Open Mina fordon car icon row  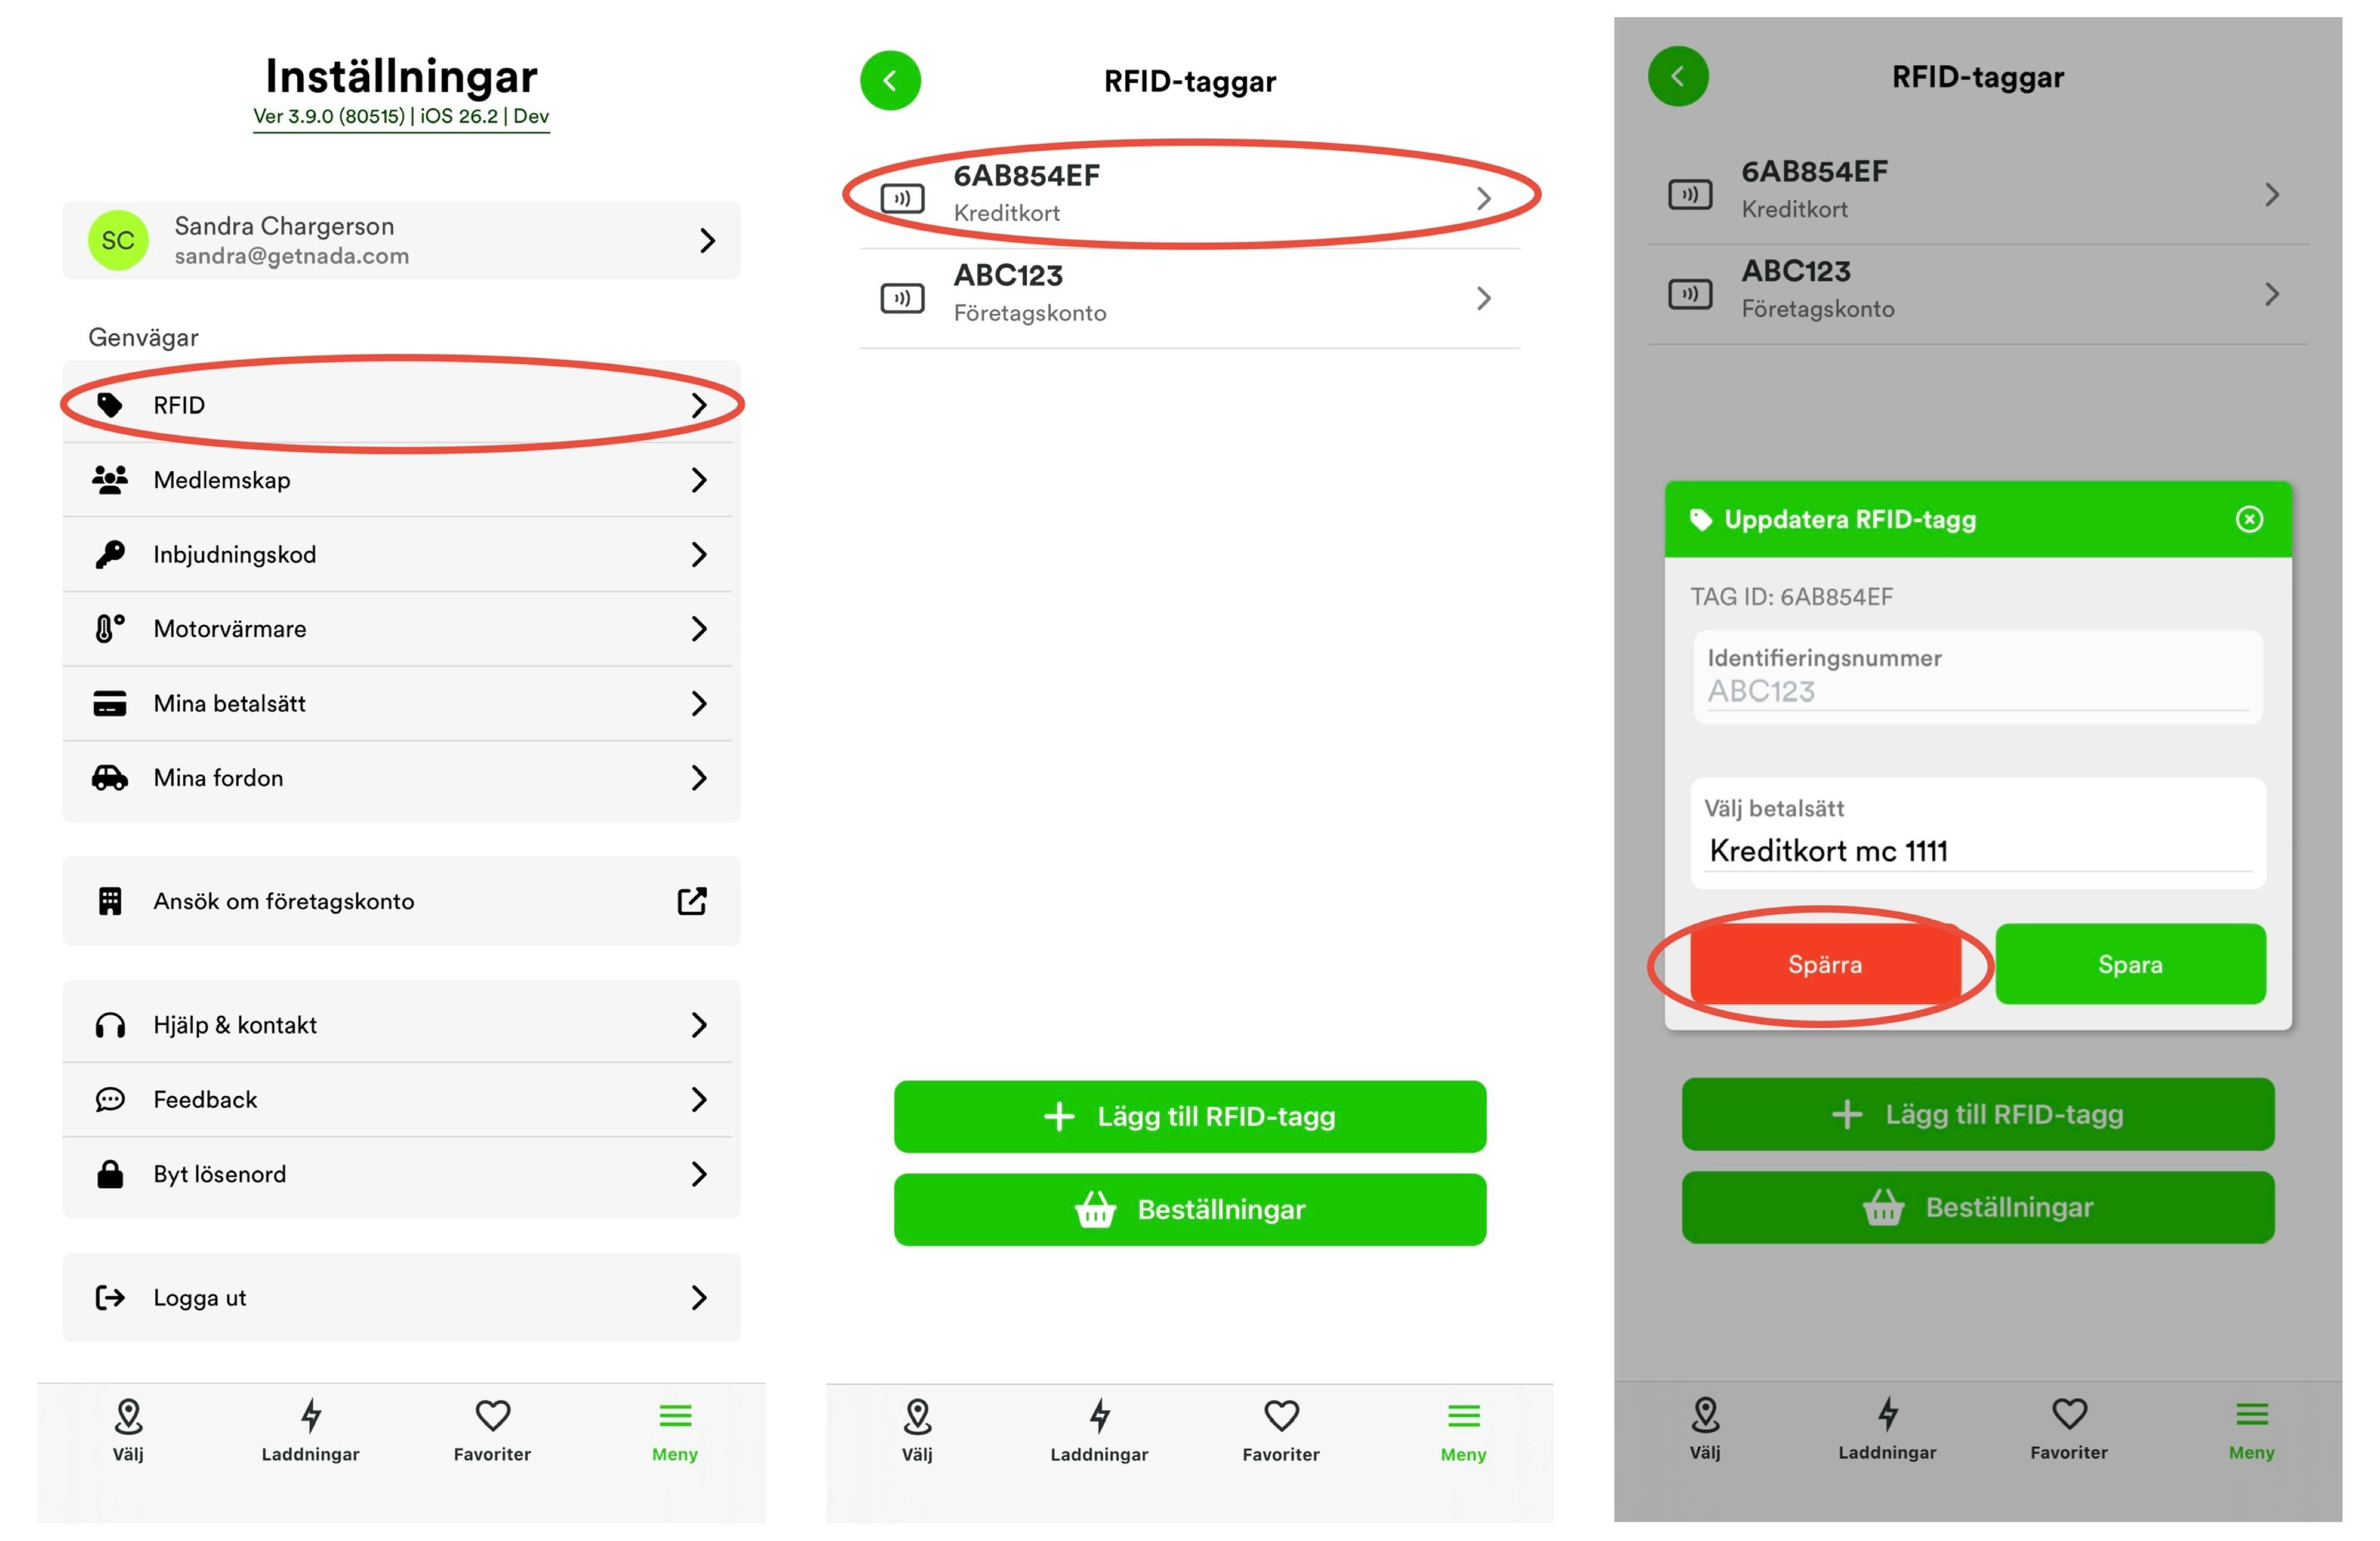point(401,777)
